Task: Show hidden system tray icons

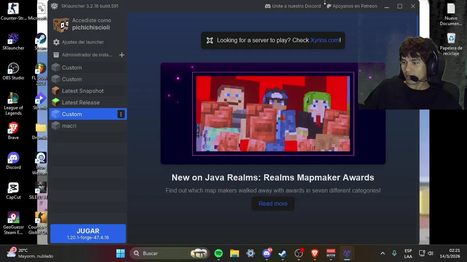Action: [383, 253]
